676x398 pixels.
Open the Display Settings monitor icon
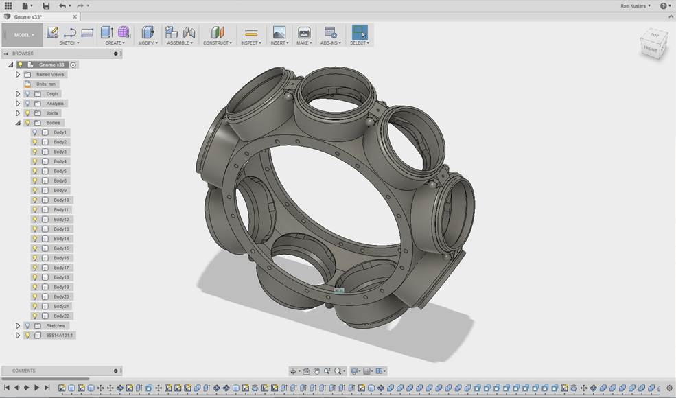pyautogui.click(x=354, y=371)
